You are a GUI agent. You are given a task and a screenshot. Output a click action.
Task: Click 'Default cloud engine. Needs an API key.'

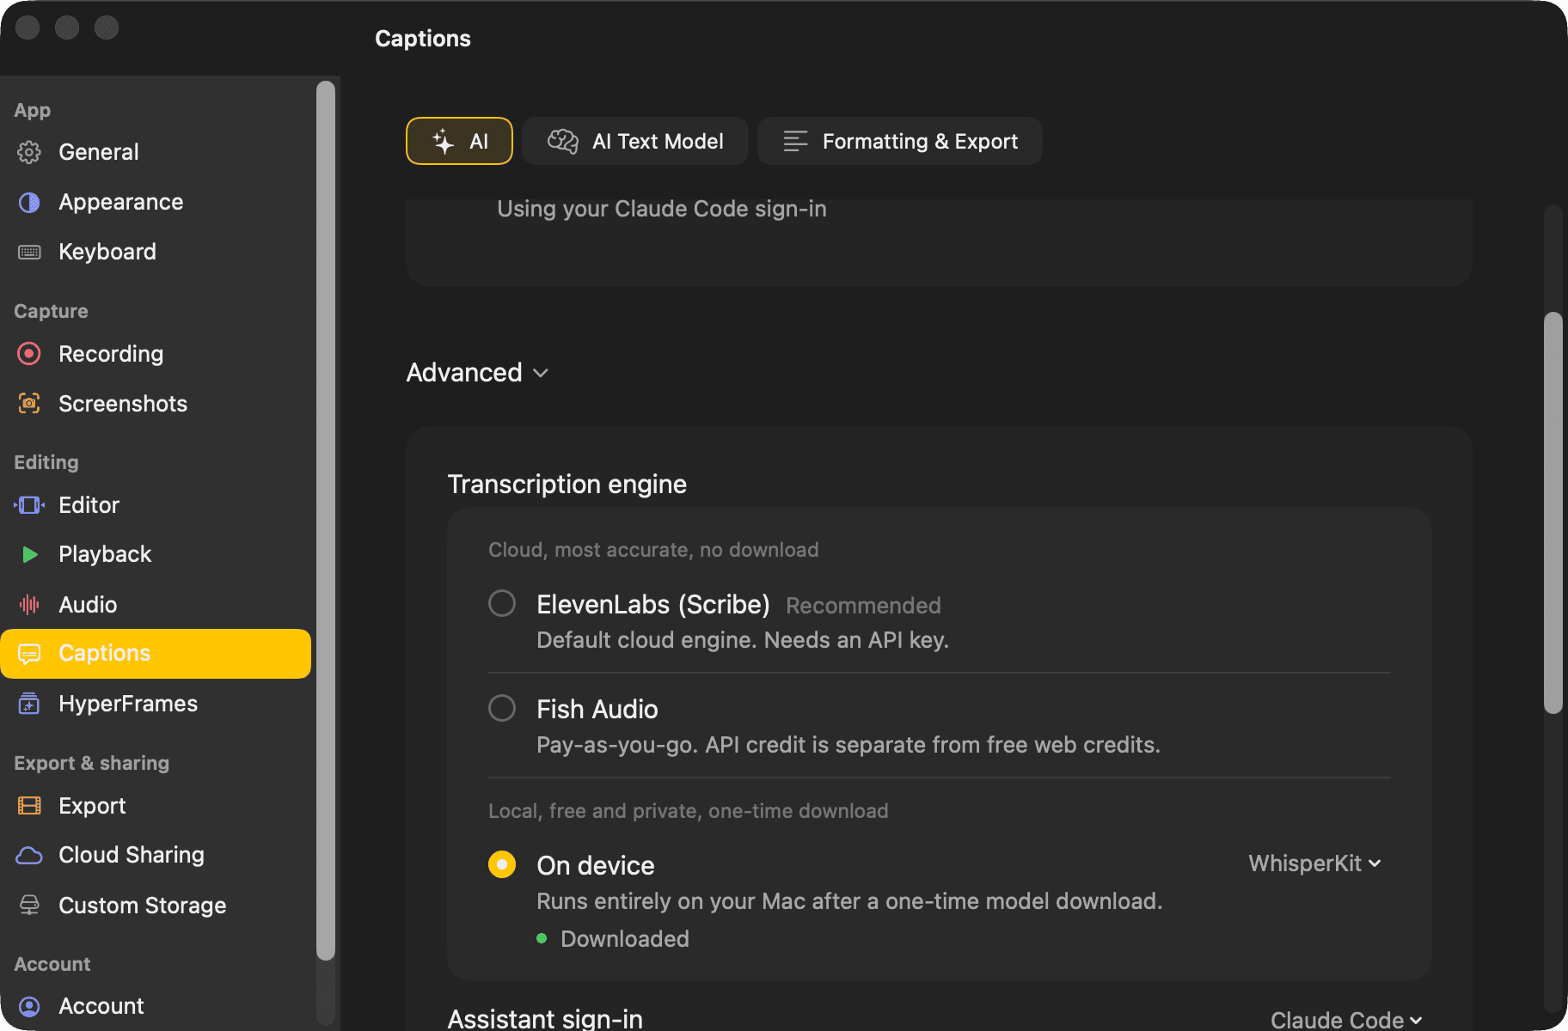(743, 640)
